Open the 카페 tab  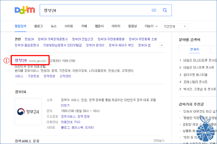pos(84,26)
